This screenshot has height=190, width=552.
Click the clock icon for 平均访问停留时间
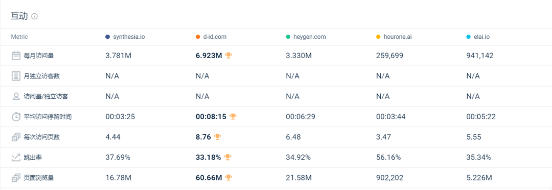pos(16,116)
